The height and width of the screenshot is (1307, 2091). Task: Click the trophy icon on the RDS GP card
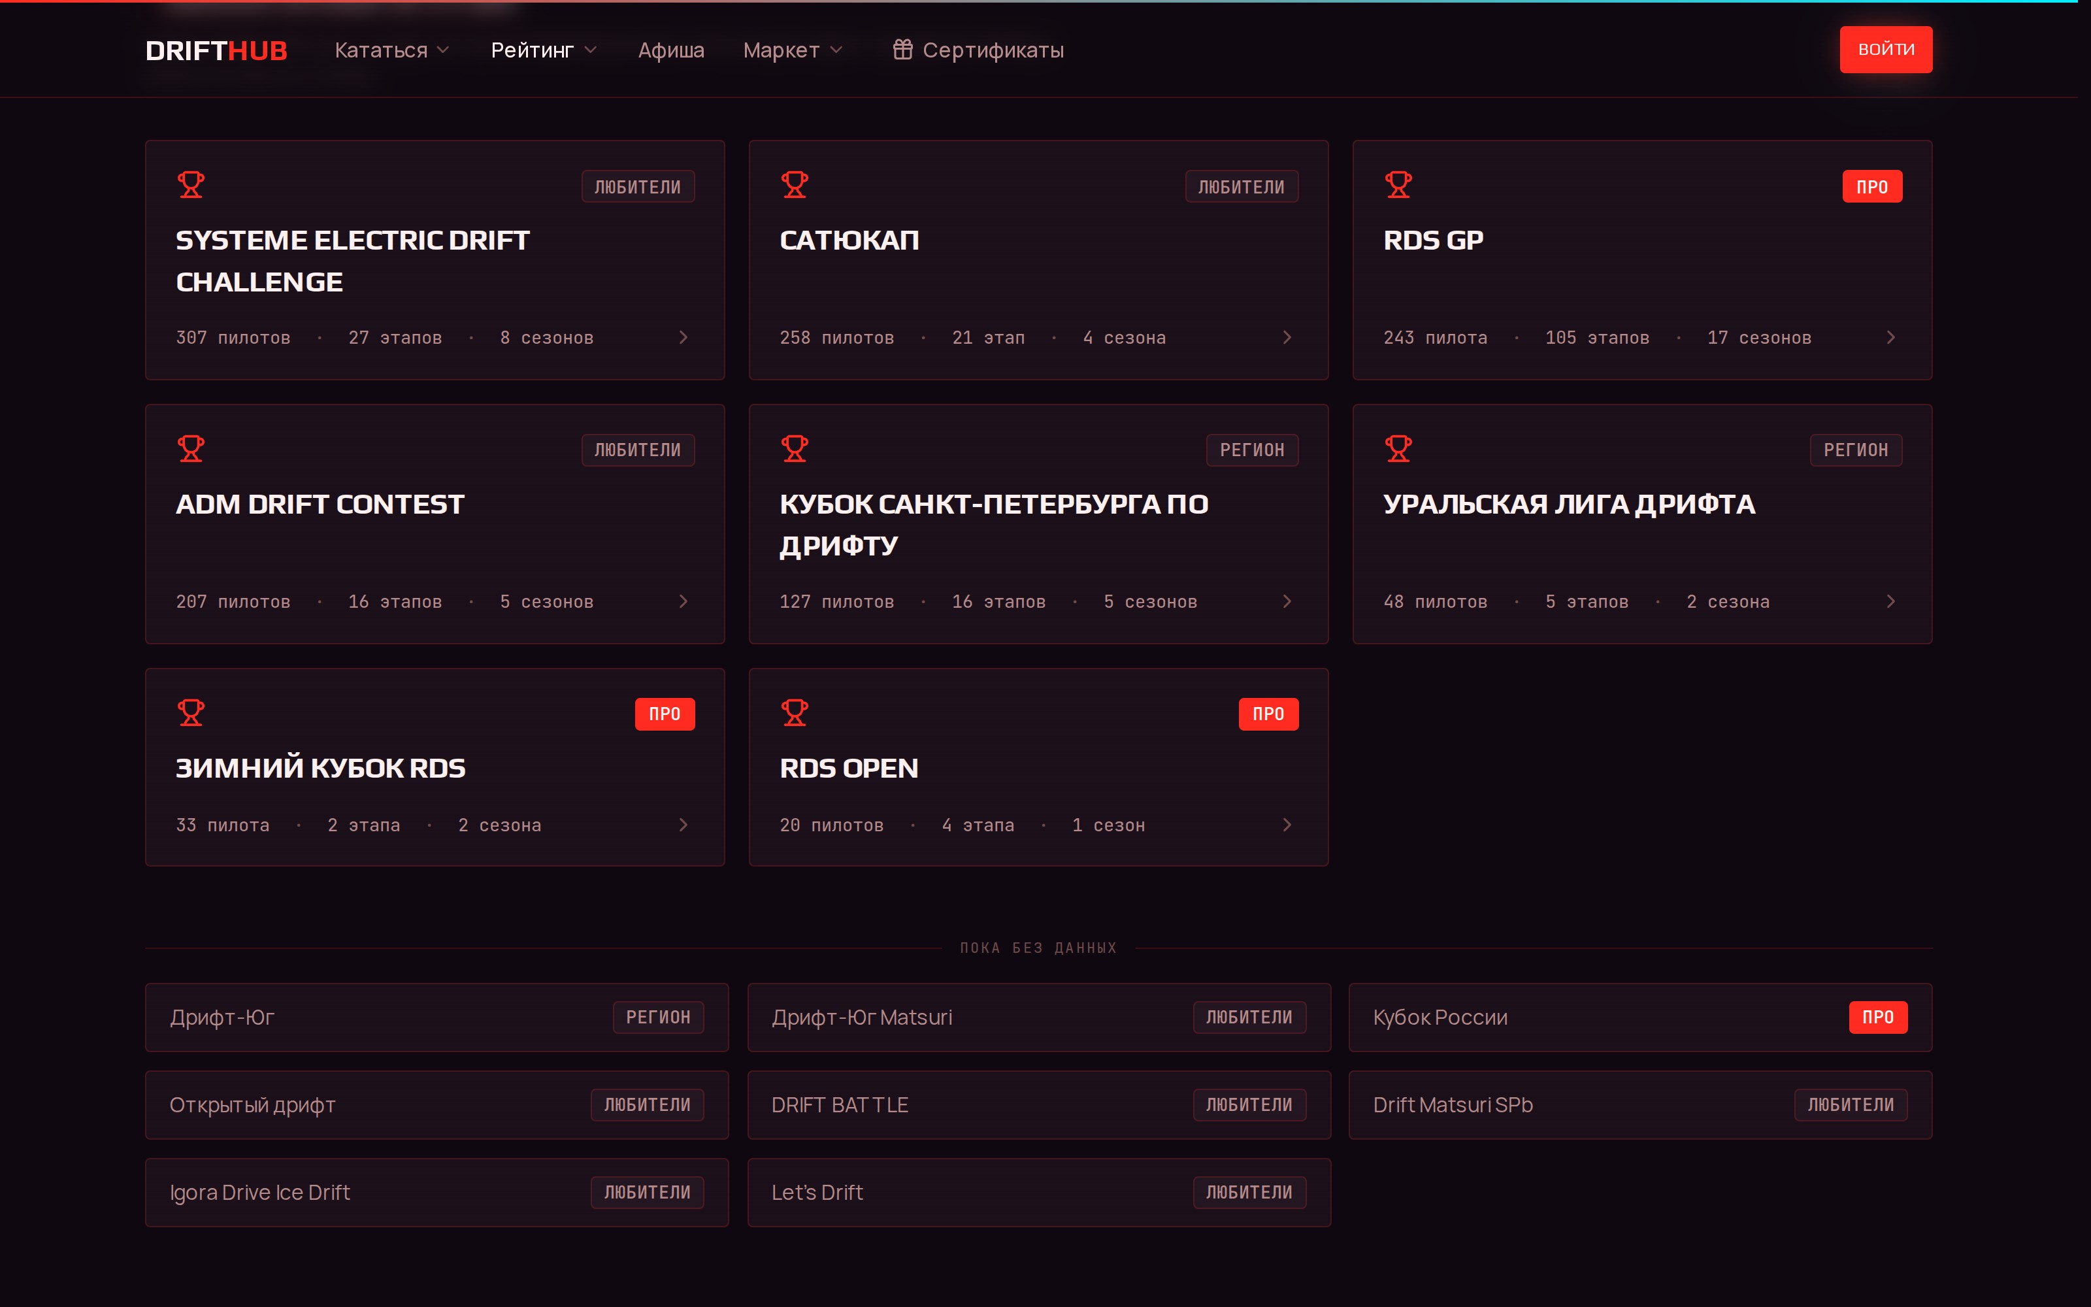[1398, 185]
